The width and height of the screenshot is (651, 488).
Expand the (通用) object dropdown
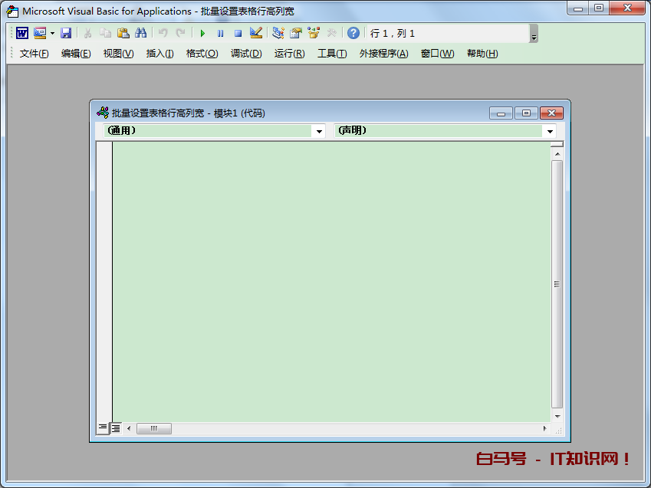319,131
